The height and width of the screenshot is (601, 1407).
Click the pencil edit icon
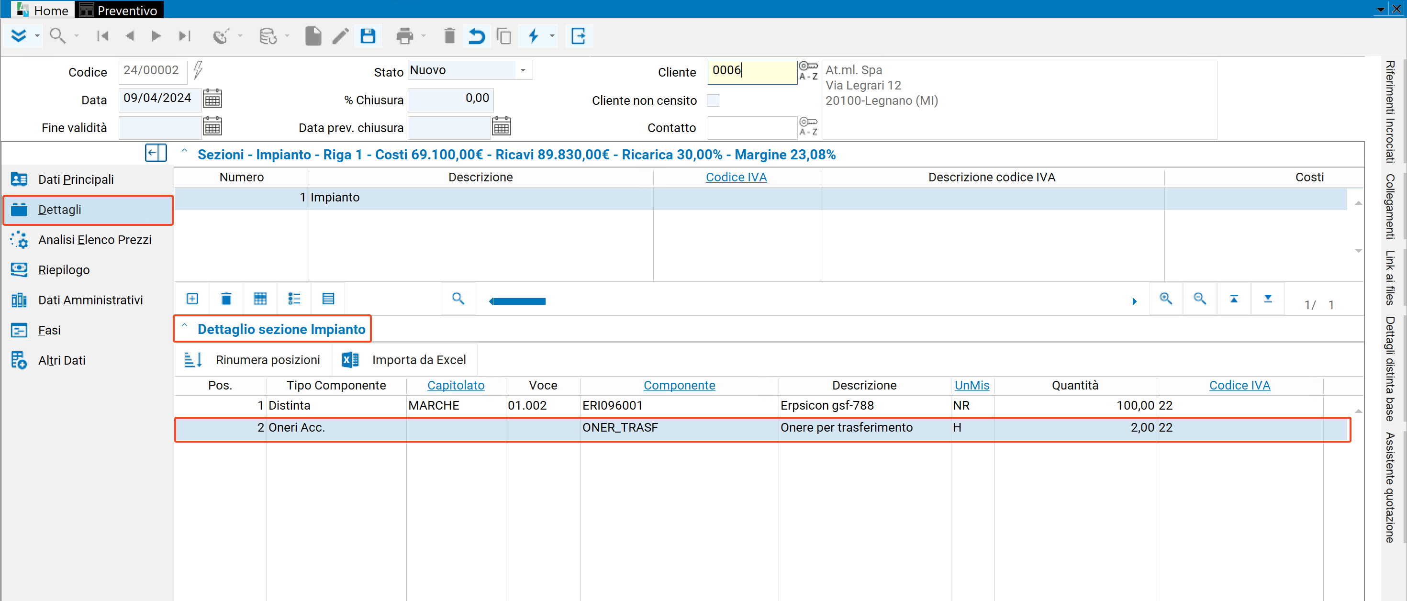click(x=340, y=36)
